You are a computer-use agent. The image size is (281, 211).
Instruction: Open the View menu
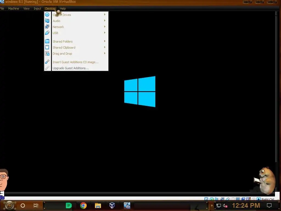coord(26,9)
